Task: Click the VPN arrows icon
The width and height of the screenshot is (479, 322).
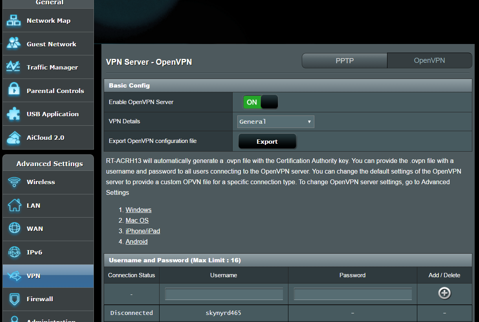Action: point(14,276)
